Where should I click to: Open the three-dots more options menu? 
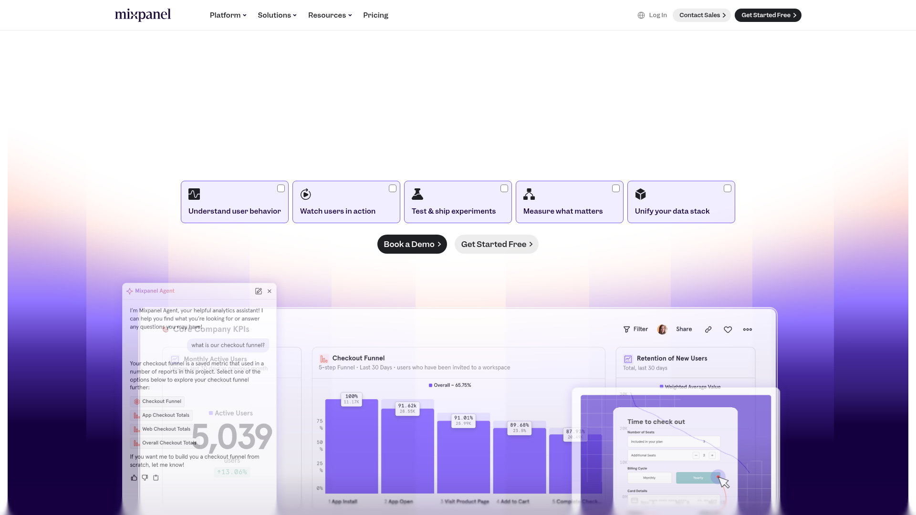point(748,330)
